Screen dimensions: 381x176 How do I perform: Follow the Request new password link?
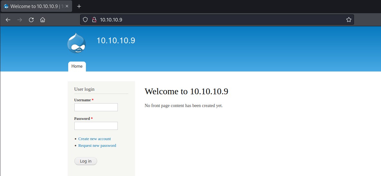97,146
